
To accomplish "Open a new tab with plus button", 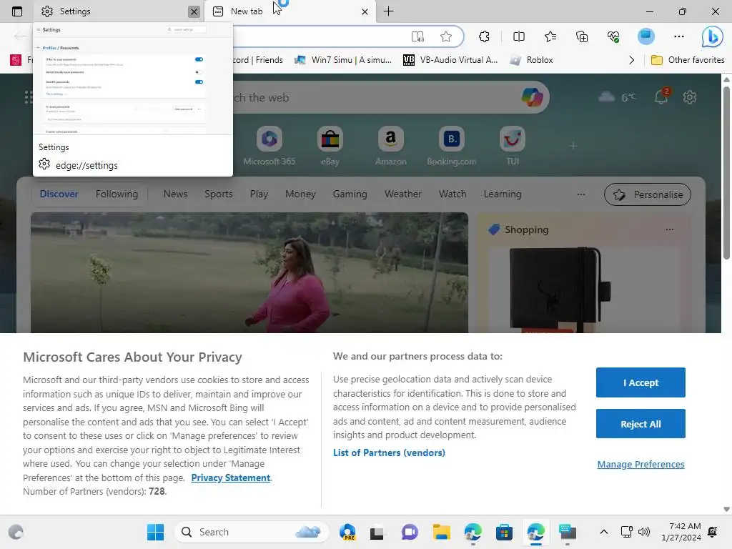I will coord(388,11).
